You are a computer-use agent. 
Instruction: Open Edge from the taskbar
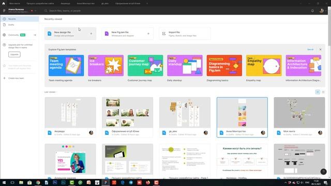click(123, 182)
